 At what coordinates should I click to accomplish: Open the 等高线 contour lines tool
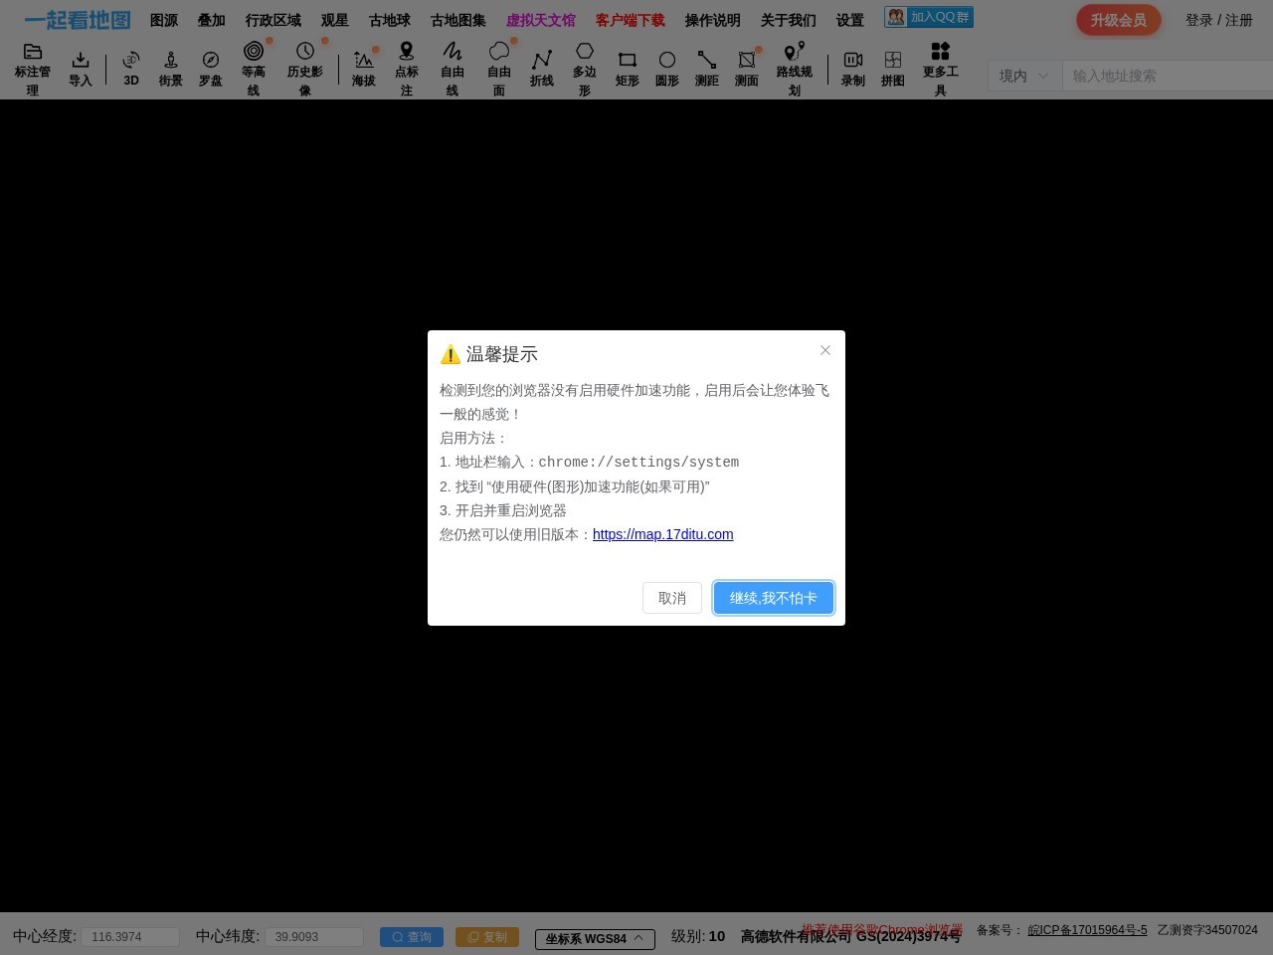pyautogui.click(x=253, y=66)
